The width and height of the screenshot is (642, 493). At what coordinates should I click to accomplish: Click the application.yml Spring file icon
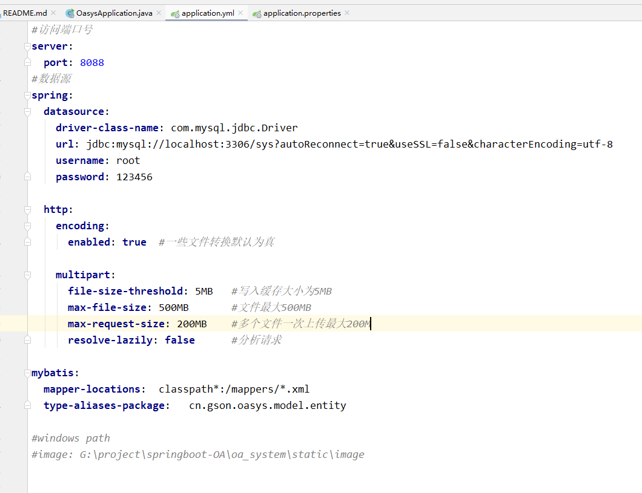coord(175,14)
